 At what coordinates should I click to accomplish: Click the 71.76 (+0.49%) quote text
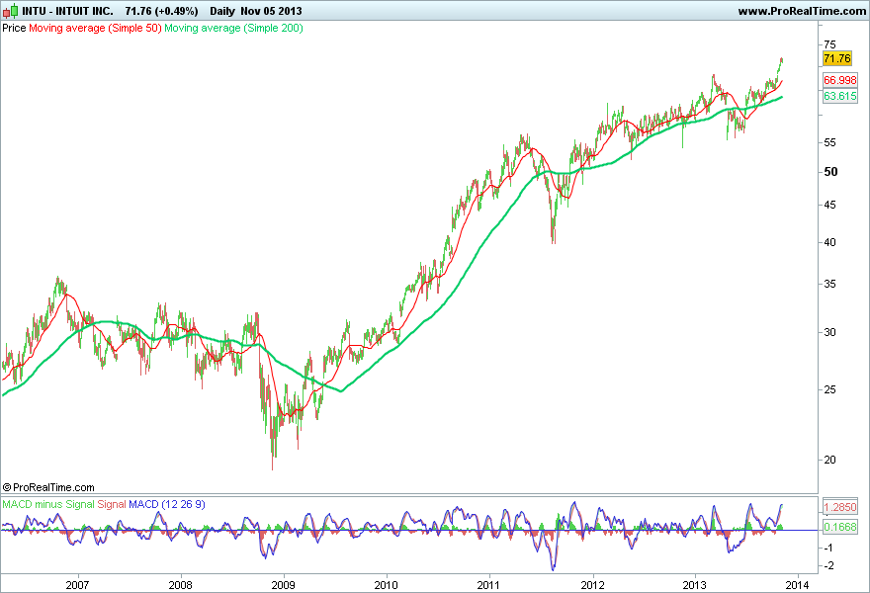click(x=161, y=11)
